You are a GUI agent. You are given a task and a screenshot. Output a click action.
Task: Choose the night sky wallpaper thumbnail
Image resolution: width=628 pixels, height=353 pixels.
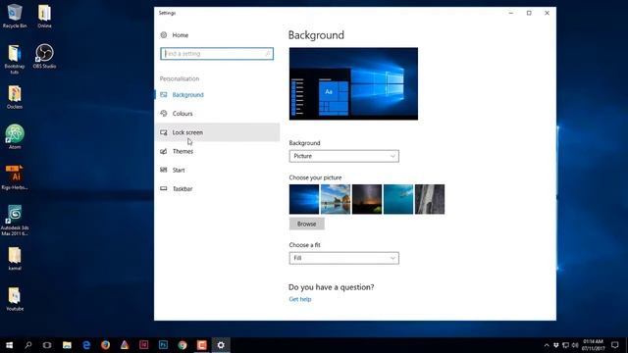click(x=367, y=199)
